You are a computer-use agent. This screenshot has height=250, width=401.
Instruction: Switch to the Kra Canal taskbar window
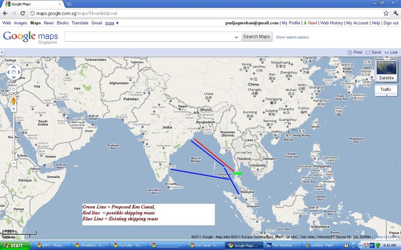coord(205,246)
